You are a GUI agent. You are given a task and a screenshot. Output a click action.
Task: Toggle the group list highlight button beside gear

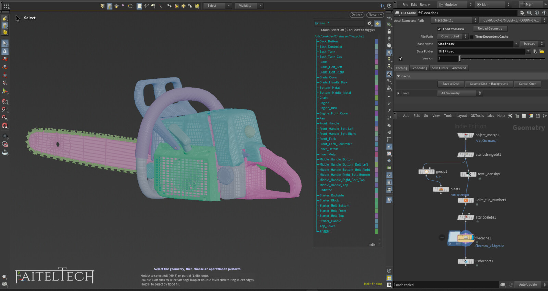[x=377, y=24]
